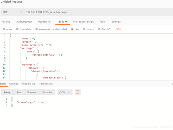Switch to the Authorization tab
This screenshot has width=173, height=130.
24,22
